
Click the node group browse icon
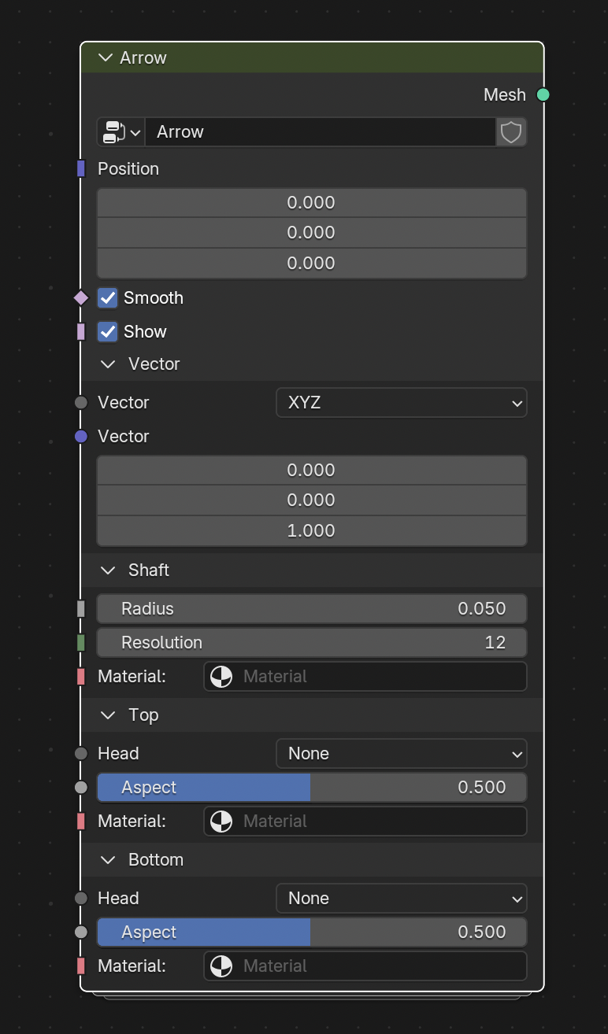tap(120, 132)
